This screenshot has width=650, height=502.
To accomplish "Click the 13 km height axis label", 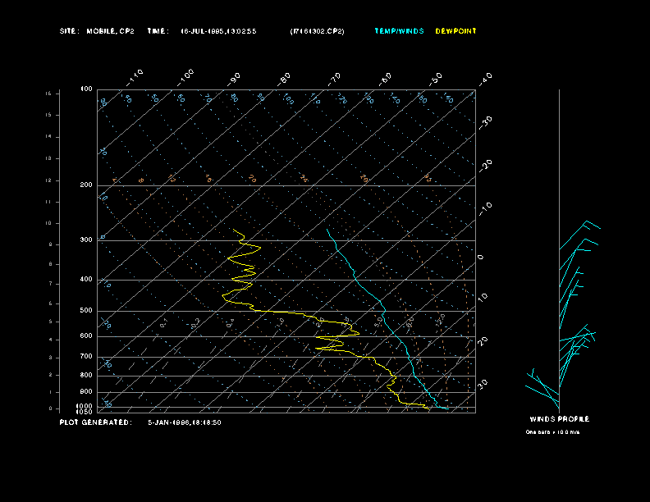I will click(48, 158).
